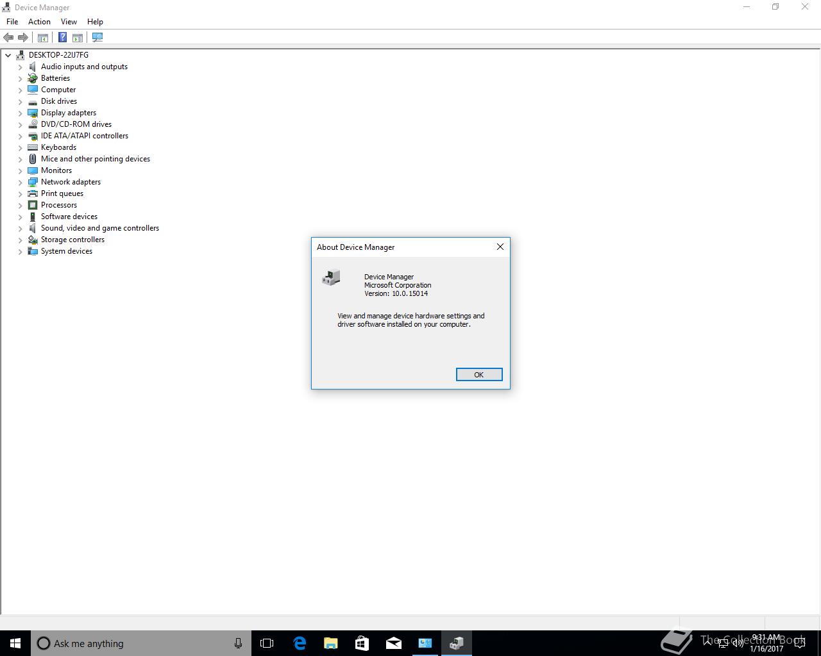Click the Task View taskbar button
Image resolution: width=821 pixels, height=656 pixels.
pyautogui.click(x=267, y=643)
